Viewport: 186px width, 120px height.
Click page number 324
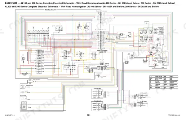tap(89, 115)
